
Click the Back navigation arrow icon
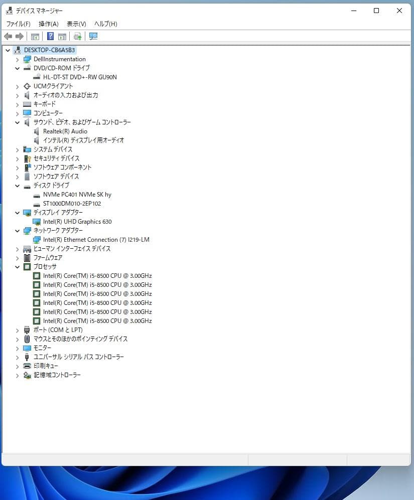pyautogui.click(x=8, y=36)
